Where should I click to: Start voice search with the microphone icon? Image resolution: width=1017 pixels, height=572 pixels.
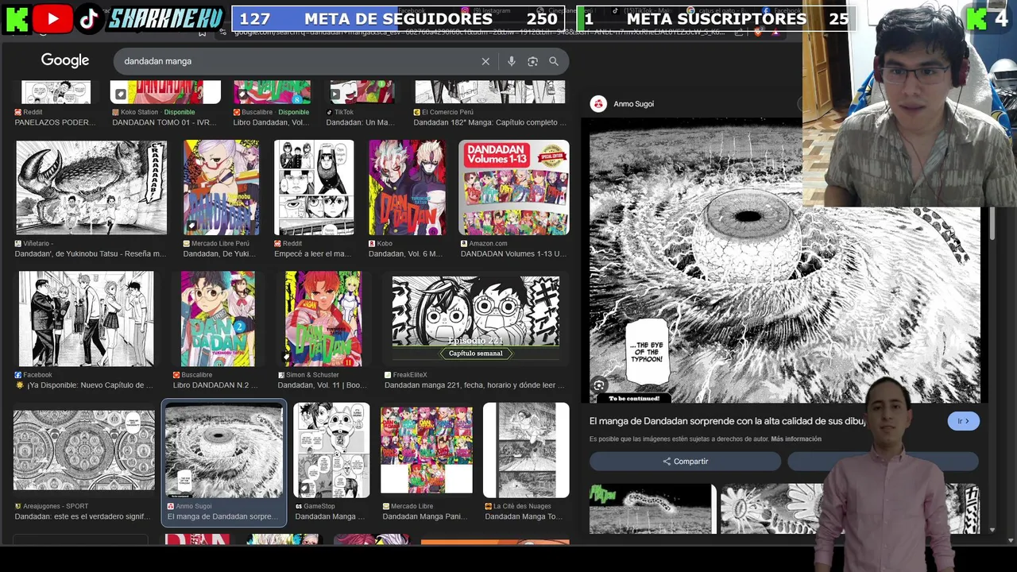click(x=511, y=61)
